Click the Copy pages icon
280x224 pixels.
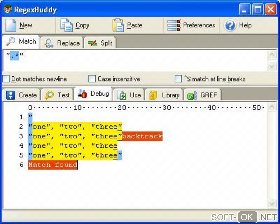click(66, 25)
